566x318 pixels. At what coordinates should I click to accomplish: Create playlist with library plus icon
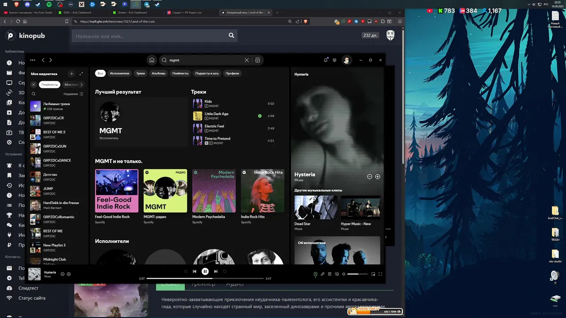[x=72, y=74]
